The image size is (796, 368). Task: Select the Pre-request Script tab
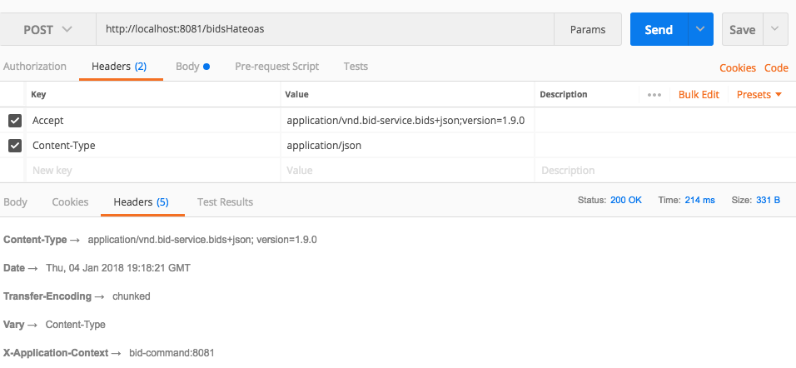coord(276,67)
